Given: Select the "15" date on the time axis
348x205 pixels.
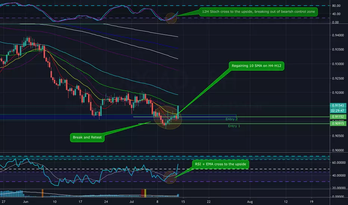Looking at the screenshot, I should [183, 202].
